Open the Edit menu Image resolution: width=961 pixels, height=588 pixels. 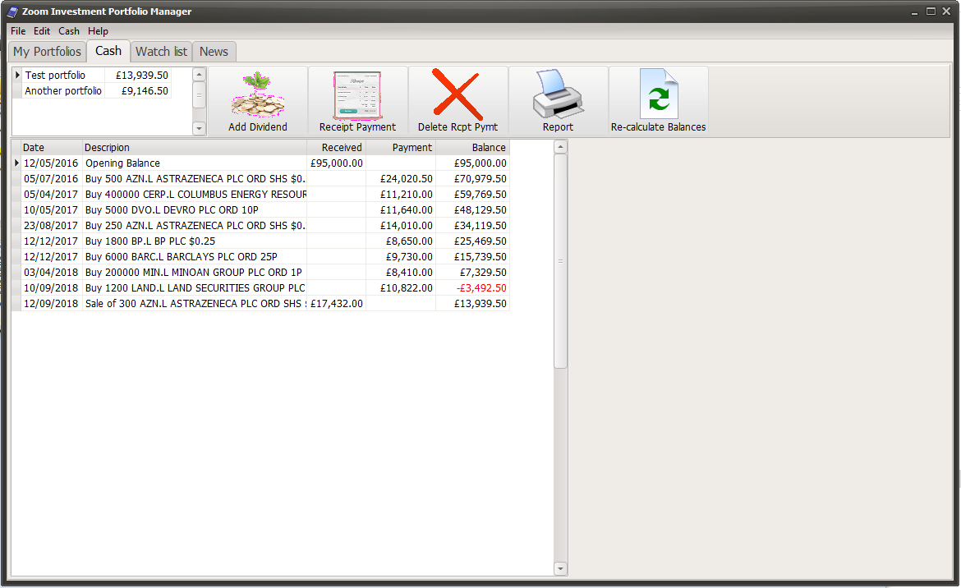(41, 30)
